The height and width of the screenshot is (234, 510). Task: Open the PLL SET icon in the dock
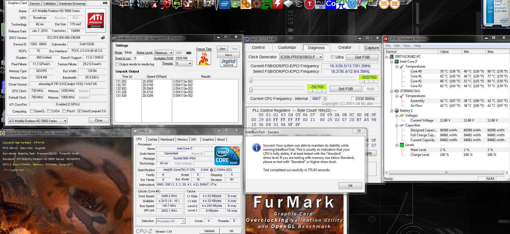coord(321,4)
